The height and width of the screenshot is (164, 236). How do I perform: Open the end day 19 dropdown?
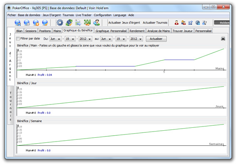click(x=121, y=39)
